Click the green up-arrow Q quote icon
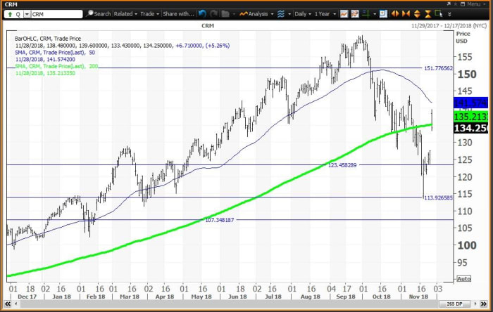 [13, 15]
